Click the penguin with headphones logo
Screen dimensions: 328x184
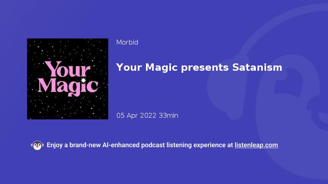[x=37, y=145]
